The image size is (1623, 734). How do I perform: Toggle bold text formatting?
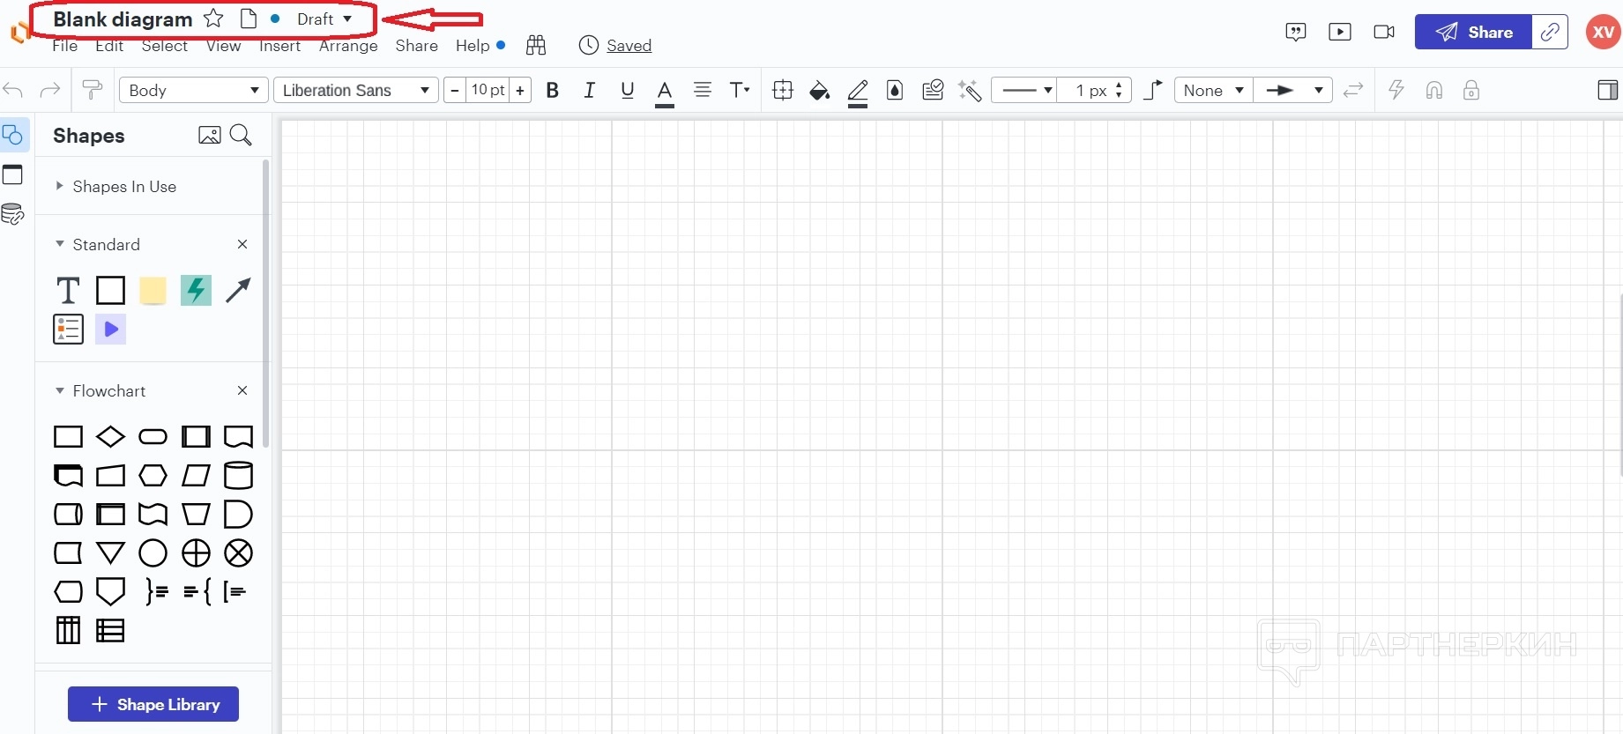[x=553, y=90]
